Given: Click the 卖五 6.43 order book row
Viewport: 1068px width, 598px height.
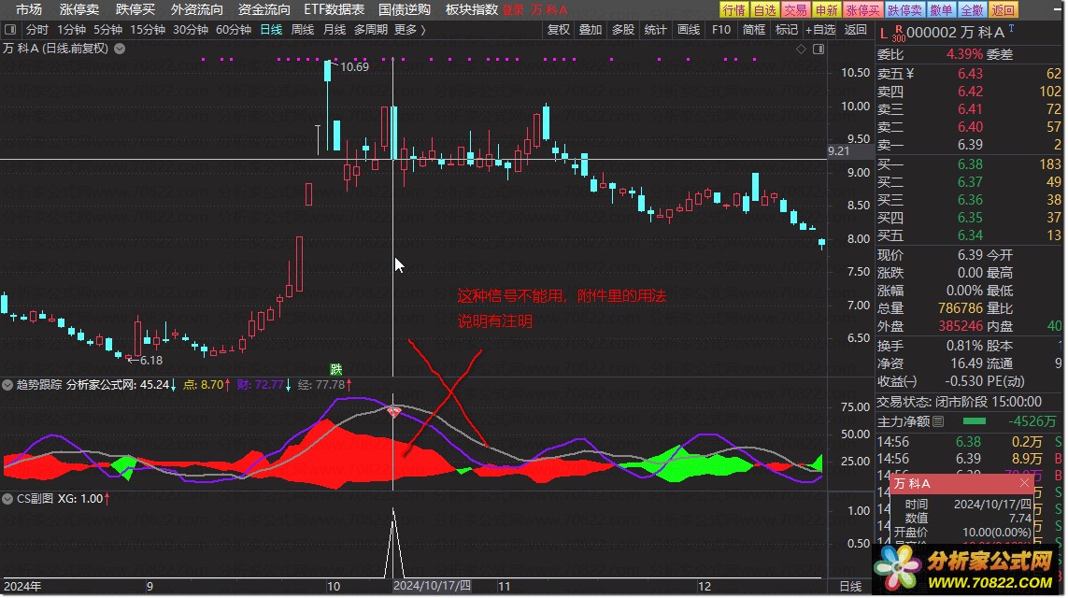Looking at the screenshot, I should click(969, 74).
